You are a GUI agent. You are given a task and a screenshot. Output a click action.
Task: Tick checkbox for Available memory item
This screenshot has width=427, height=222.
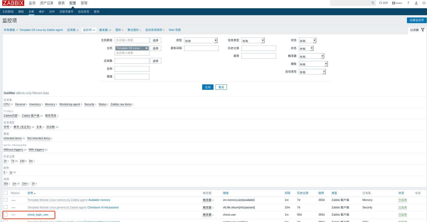(x=5, y=200)
